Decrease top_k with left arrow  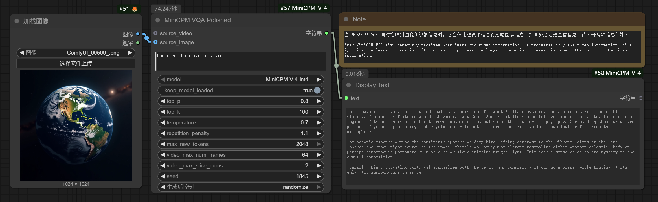pyautogui.click(x=163, y=112)
